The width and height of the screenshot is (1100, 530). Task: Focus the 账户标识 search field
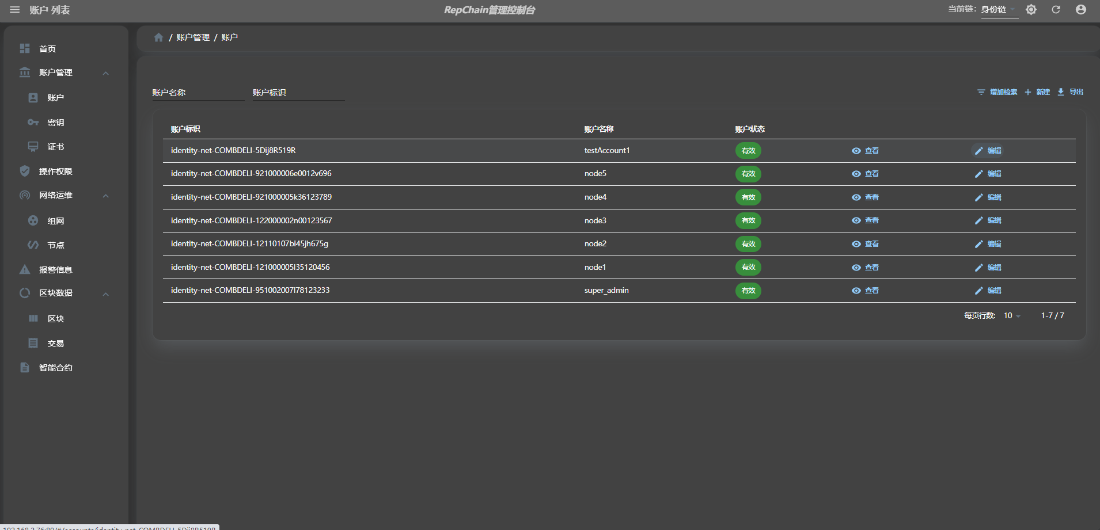tap(299, 93)
